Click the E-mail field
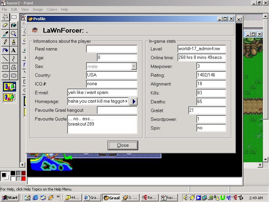 [x=103, y=93]
